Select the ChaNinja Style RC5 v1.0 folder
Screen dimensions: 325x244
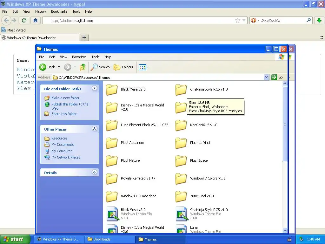point(201,89)
